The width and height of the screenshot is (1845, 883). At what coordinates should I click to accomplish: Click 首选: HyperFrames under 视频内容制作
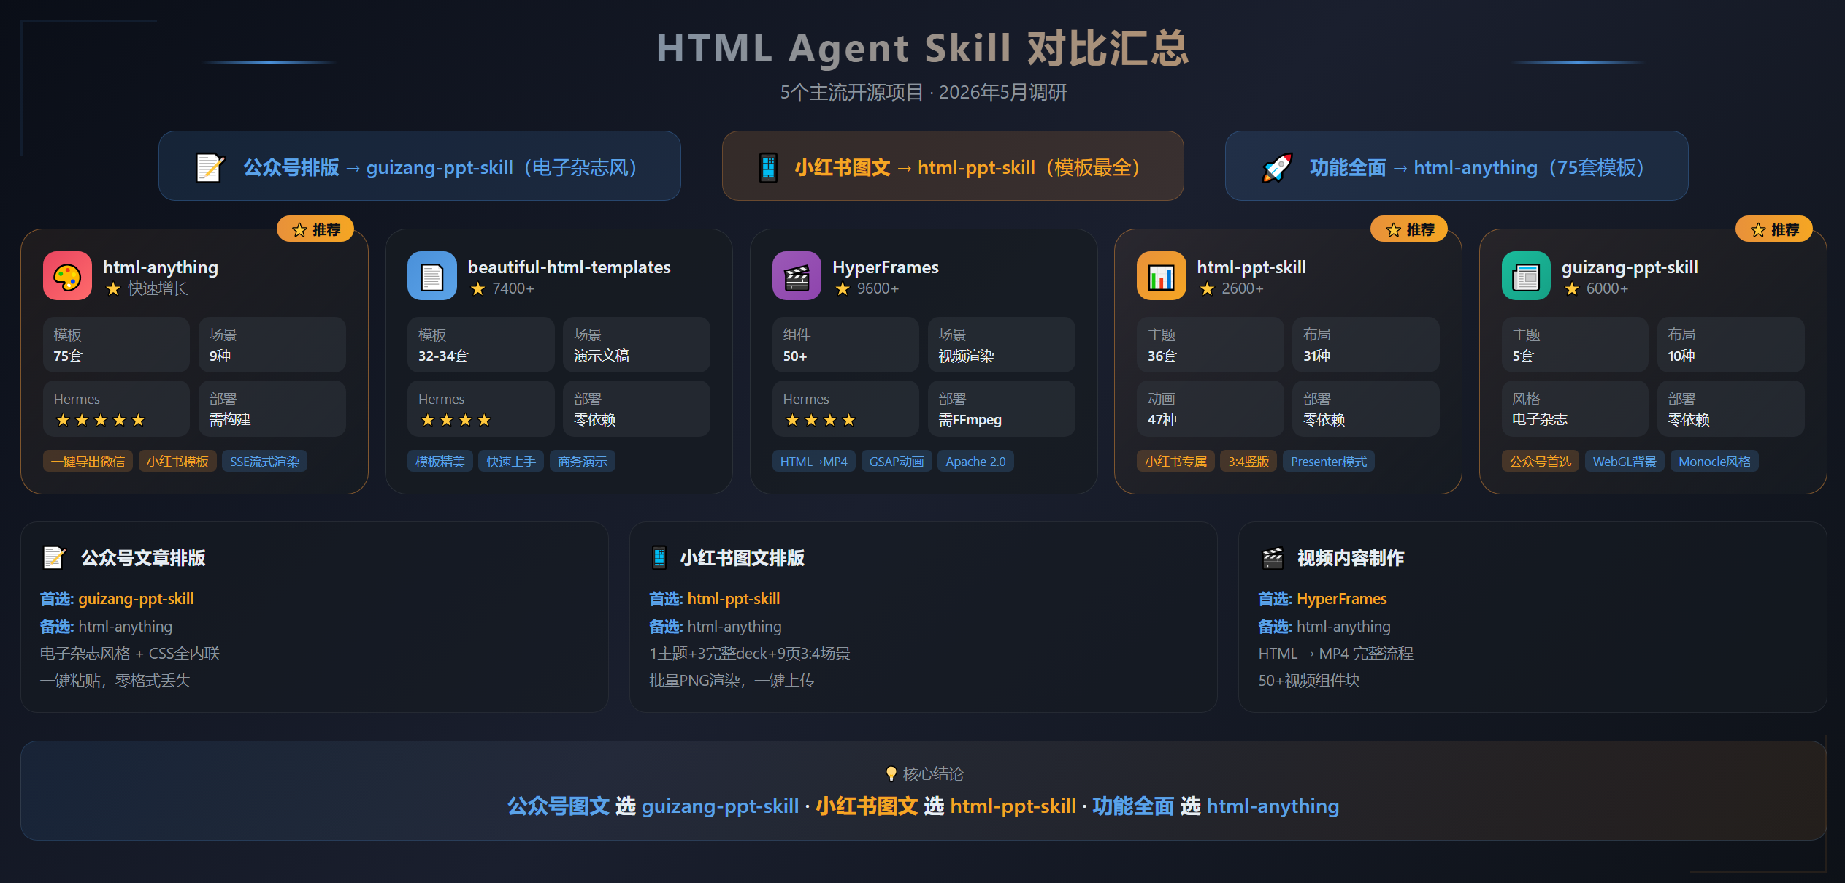click(x=1322, y=599)
